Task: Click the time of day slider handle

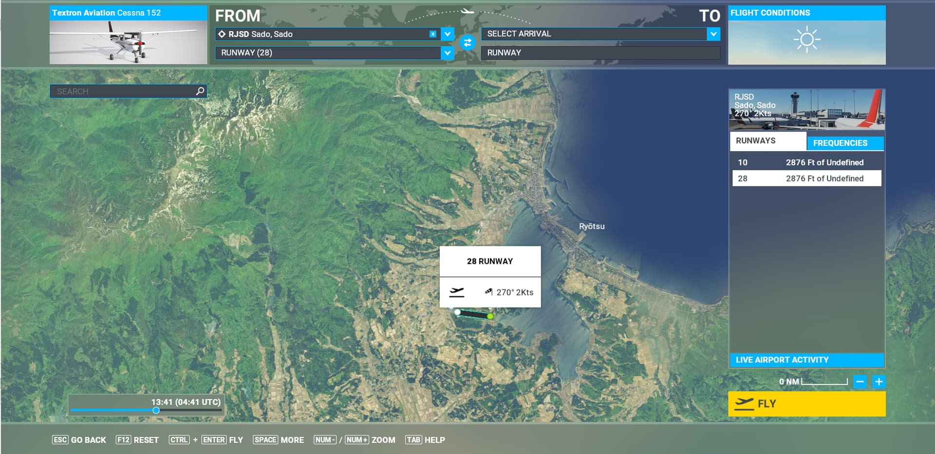Action: click(x=156, y=410)
